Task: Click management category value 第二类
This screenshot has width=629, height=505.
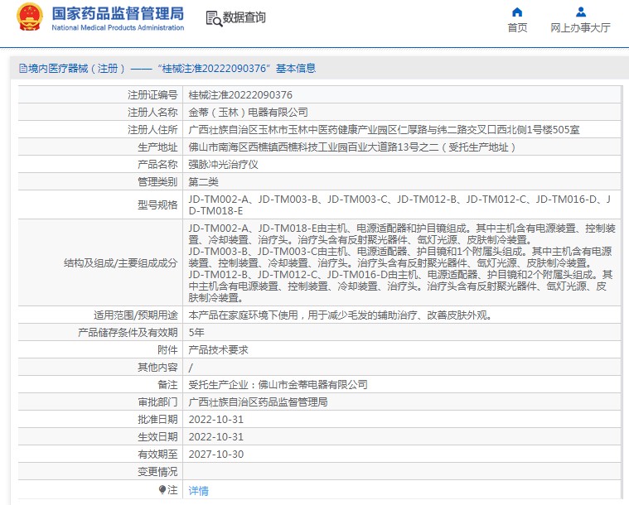Action: coord(203,182)
